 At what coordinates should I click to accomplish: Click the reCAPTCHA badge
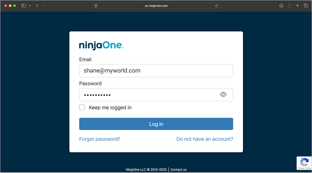(x=304, y=163)
